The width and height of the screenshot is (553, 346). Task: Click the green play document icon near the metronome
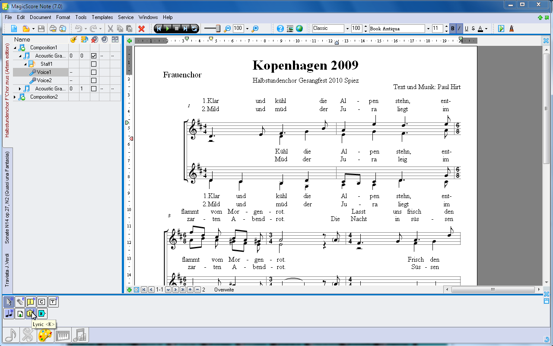pos(501,29)
